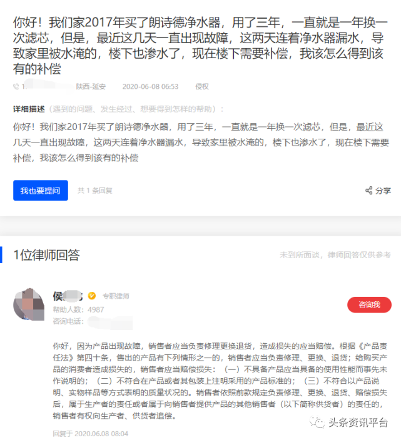Viewport: 401px width, 440px height.
Task: Click the phone icon under the question title
Action: (x=16, y=86)
